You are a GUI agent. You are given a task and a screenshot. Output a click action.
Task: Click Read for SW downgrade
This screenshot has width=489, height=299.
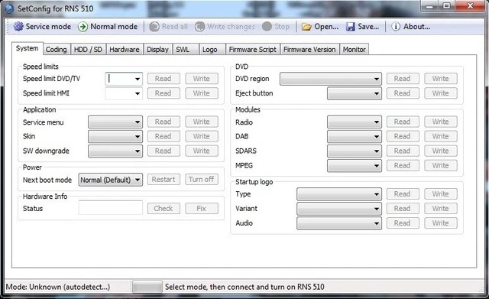click(164, 151)
